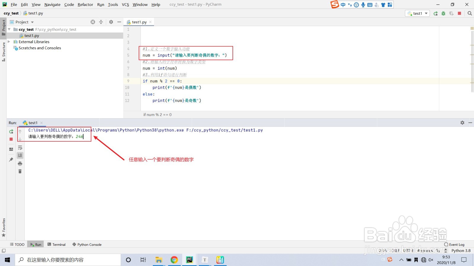Open the View menu
474x266 pixels.
36,4
